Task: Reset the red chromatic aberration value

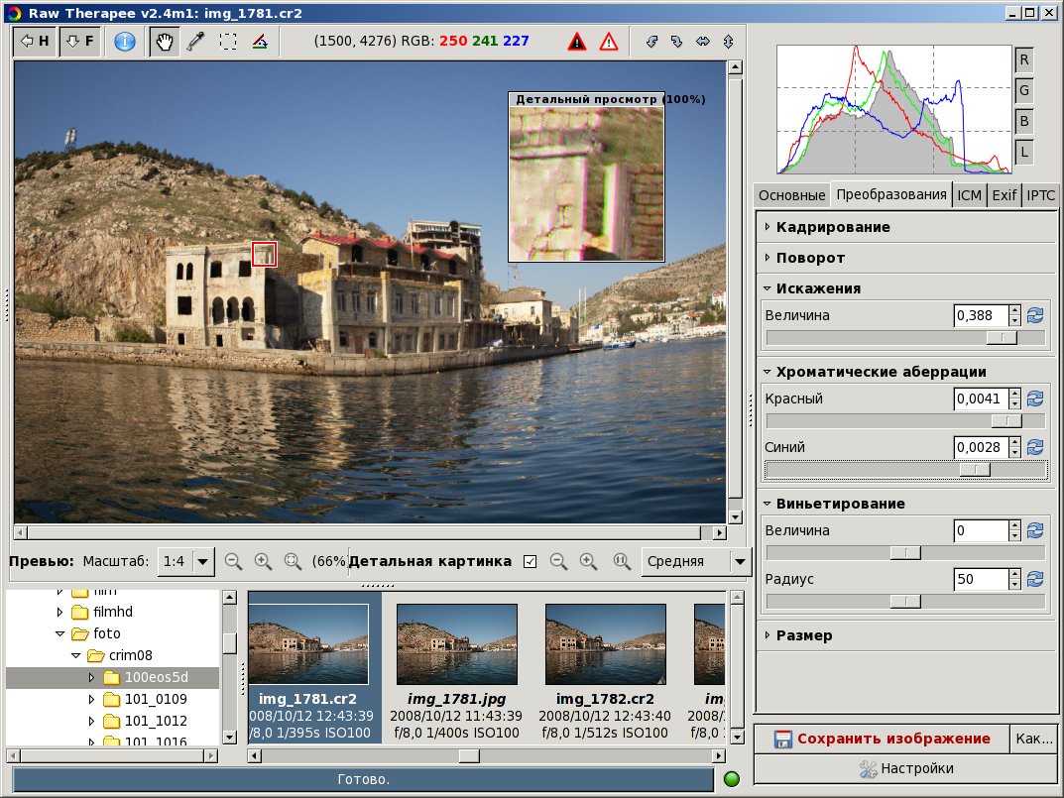Action: click(x=1035, y=399)
